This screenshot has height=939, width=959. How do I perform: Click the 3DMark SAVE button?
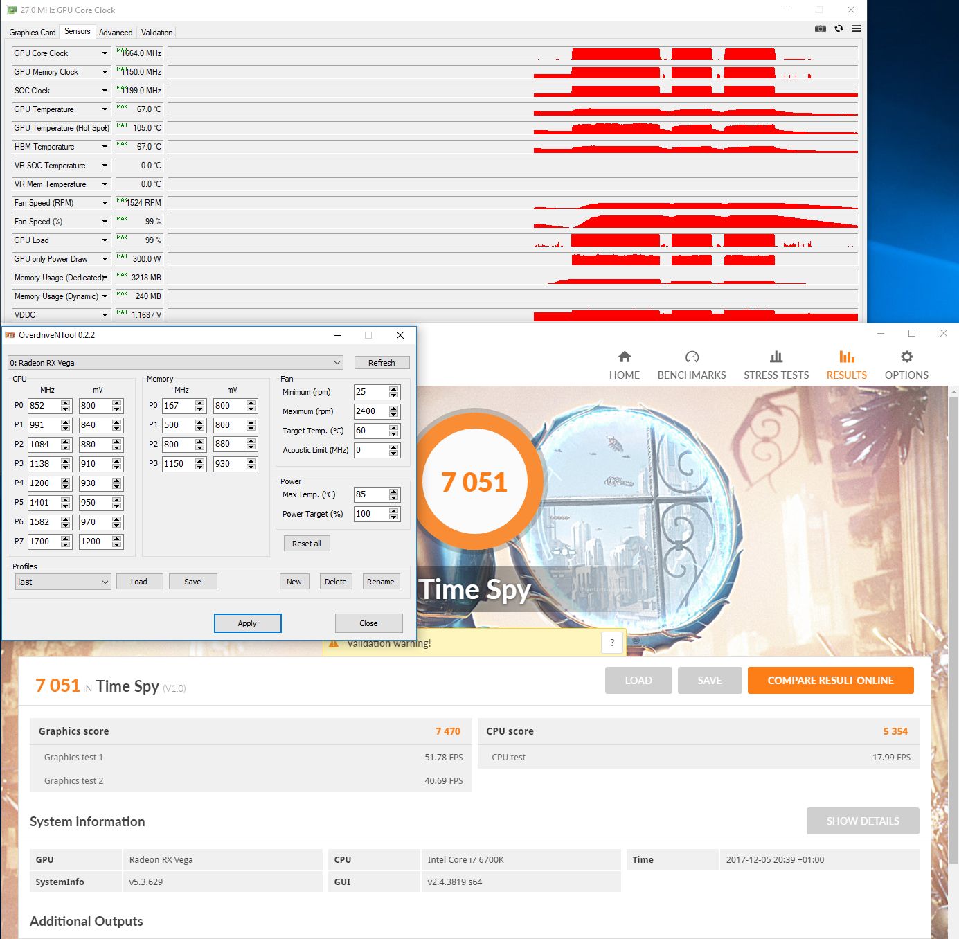[x=710, y=680]
